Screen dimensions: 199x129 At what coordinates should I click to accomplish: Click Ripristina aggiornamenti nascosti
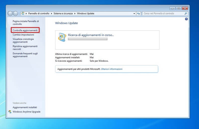point(25,48)
